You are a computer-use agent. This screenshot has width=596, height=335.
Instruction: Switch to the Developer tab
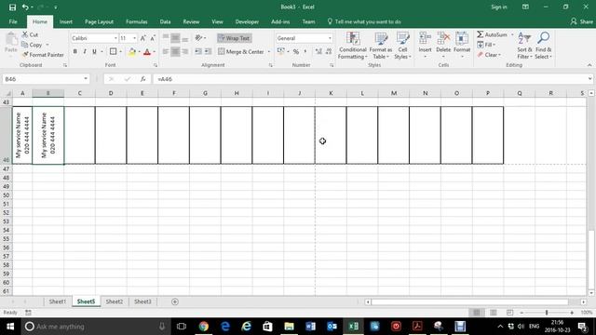point(247,21)
